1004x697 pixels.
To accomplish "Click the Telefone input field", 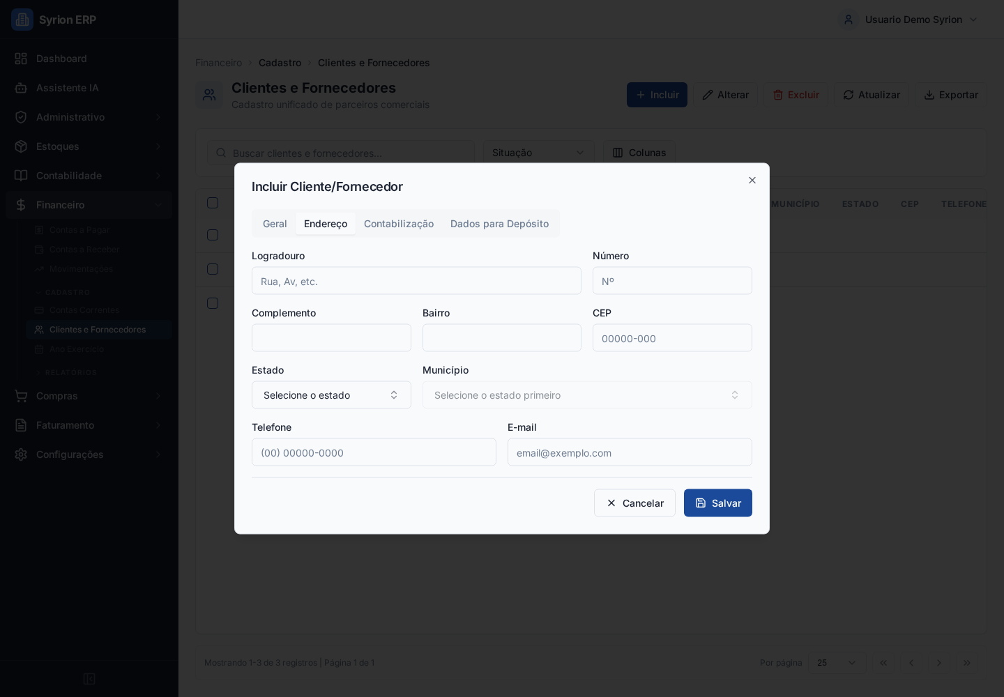I will 374,452.
